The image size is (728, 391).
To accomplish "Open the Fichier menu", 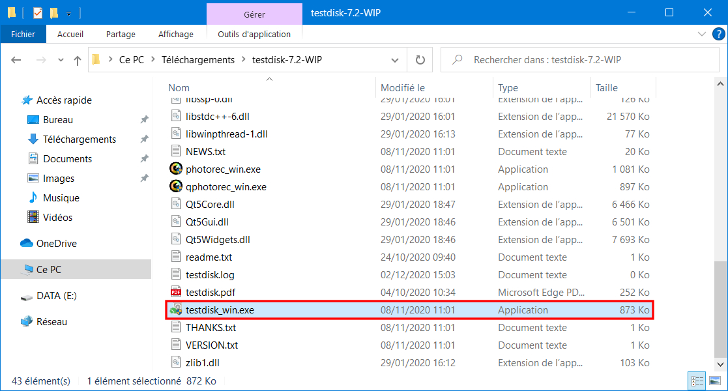I will [23, 34].
